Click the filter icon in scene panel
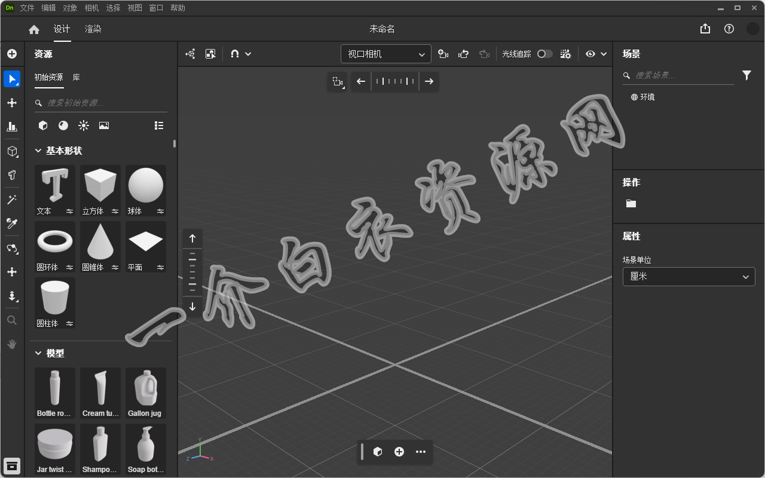Screen dimensions: 765x478 746,75
